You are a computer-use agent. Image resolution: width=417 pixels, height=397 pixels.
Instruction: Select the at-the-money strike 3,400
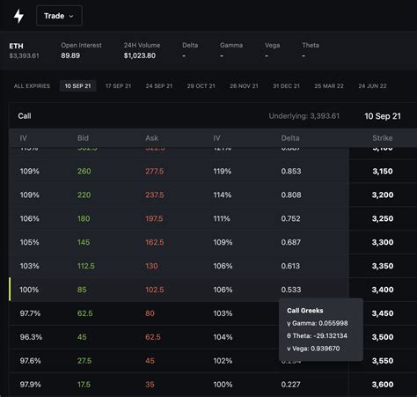[383, 290]
